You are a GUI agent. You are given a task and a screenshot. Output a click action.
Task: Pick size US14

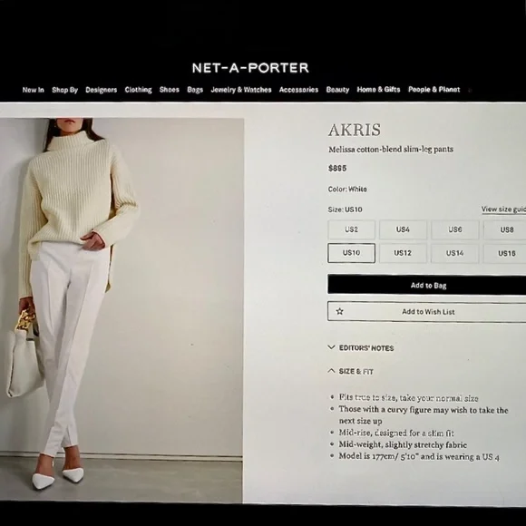(455, 253)
